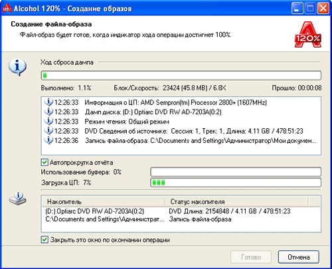Click the buffer usage progress bar
The width and height of the screenshot is (332, 269).
[236, 172]
